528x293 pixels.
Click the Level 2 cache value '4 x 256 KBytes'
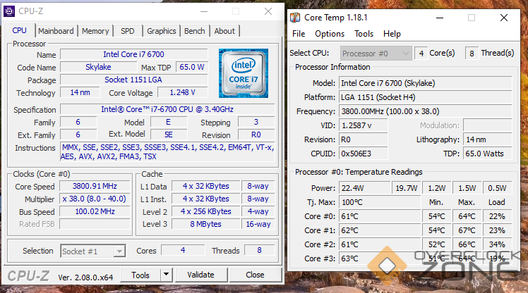(x=205, y=212)
